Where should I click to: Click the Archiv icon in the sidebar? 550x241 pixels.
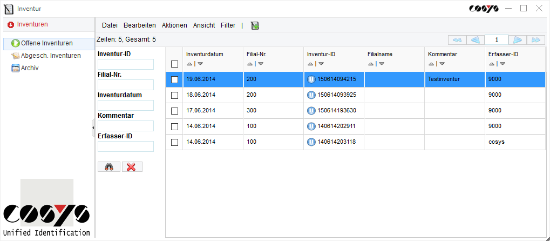click(16, 68)
